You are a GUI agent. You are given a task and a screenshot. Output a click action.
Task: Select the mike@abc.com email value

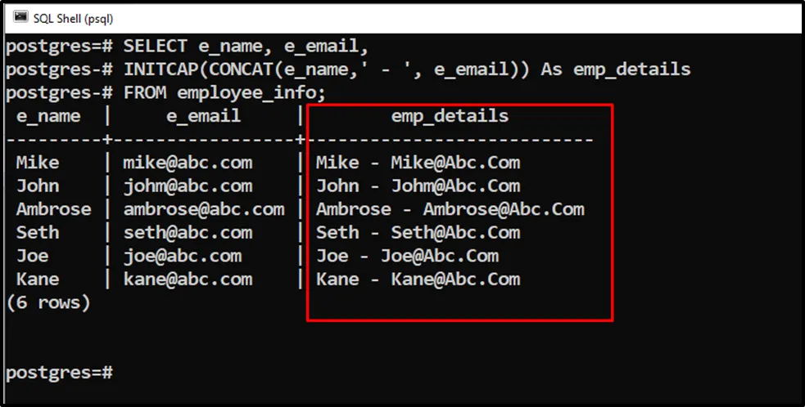pos(188,163)
